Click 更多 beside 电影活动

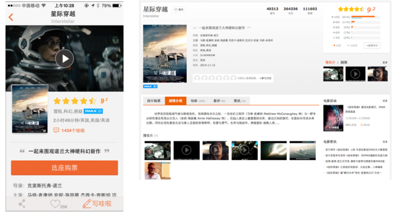coord(385,101)
